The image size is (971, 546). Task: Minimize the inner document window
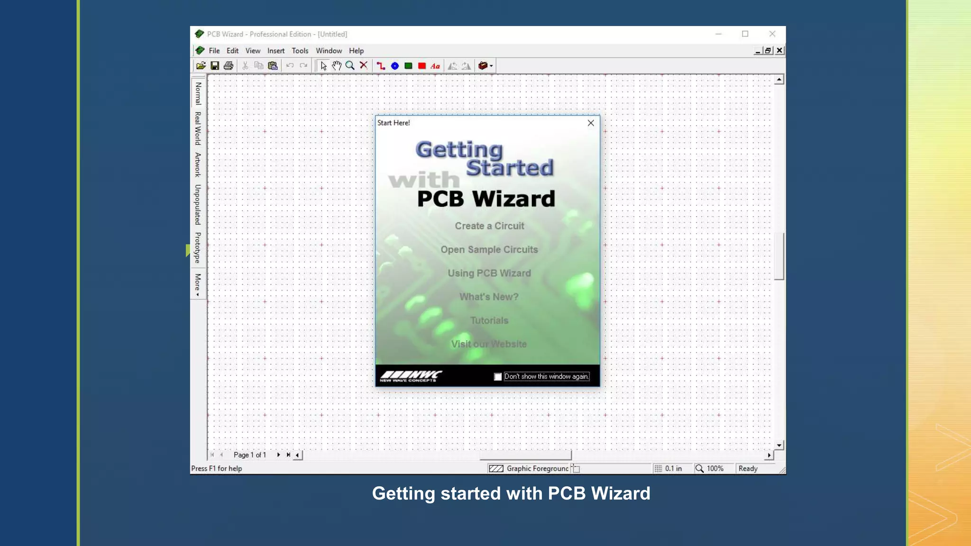tap(758, 51)
